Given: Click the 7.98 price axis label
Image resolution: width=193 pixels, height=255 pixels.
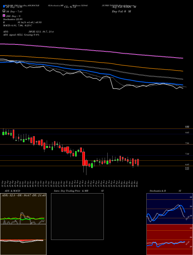Looking at the screenshot, I should tap(187, 143).
